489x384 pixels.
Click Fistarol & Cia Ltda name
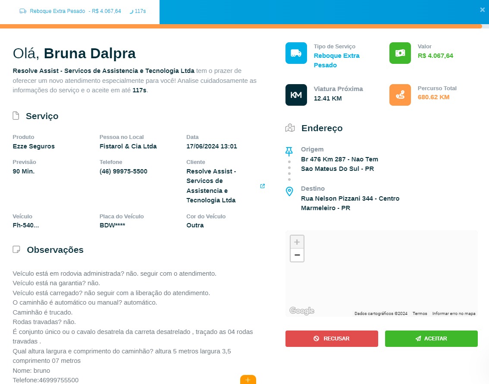128,146
